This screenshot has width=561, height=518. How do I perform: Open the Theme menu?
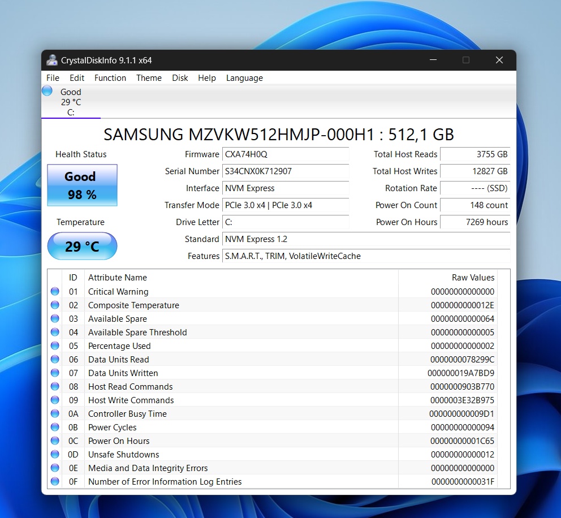click(x=149, y=78)
